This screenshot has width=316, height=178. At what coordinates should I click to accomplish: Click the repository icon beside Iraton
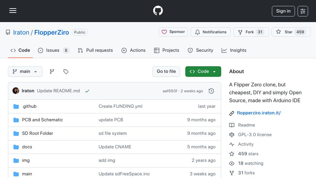(8, 32)
